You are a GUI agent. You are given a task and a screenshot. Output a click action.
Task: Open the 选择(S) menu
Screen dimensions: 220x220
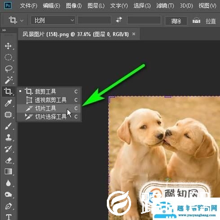tap(142, 6)
